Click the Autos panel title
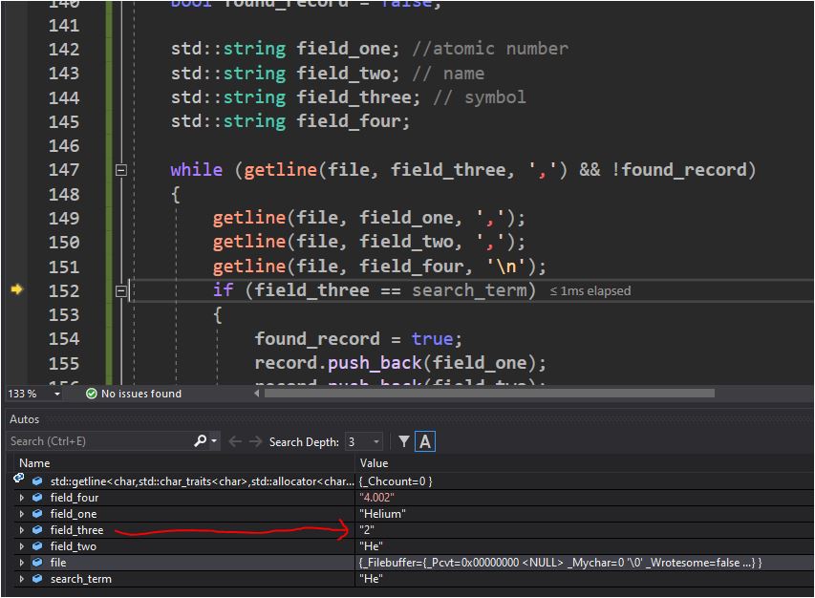This screenshot has height=598, width=815. [25, 419]
